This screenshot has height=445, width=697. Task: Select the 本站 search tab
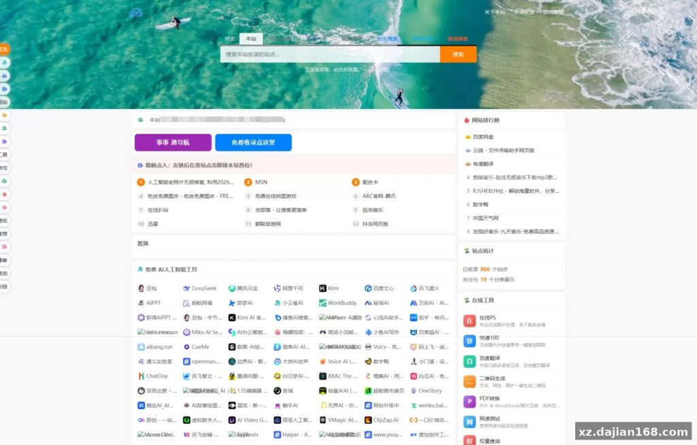point(251,39)
